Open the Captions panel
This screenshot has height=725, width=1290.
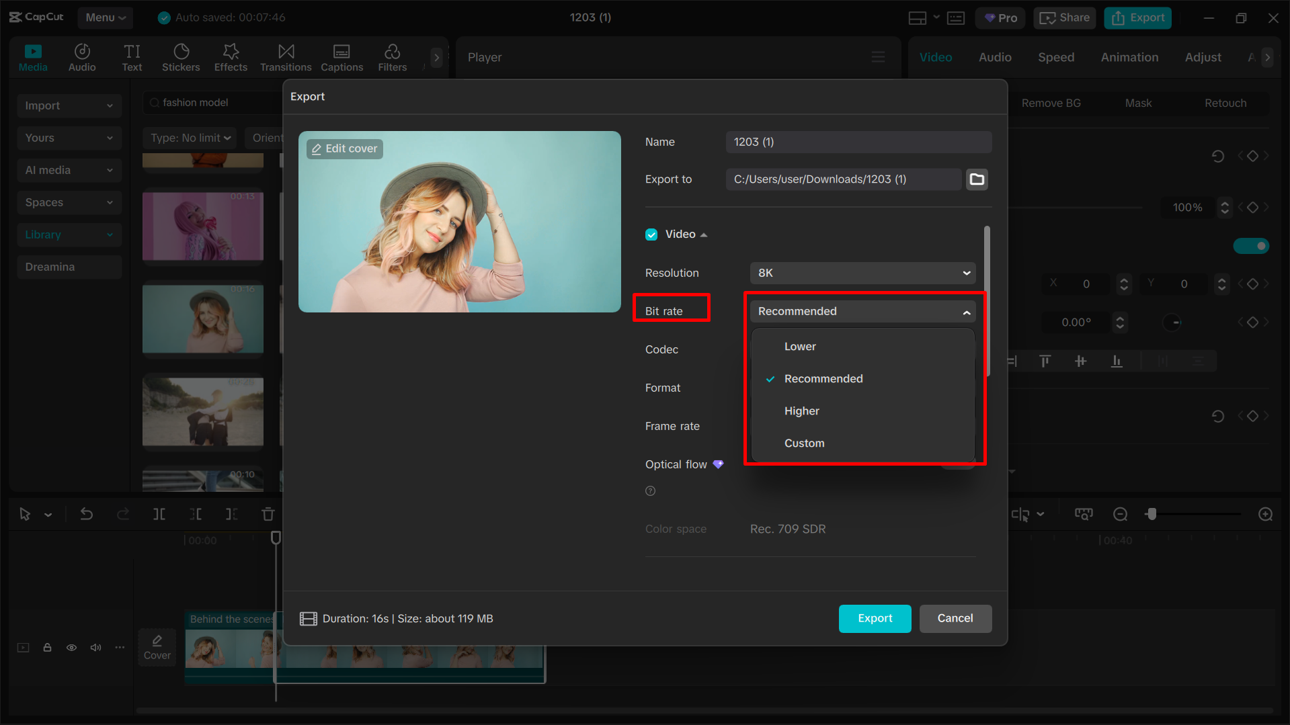pos(341,57)
